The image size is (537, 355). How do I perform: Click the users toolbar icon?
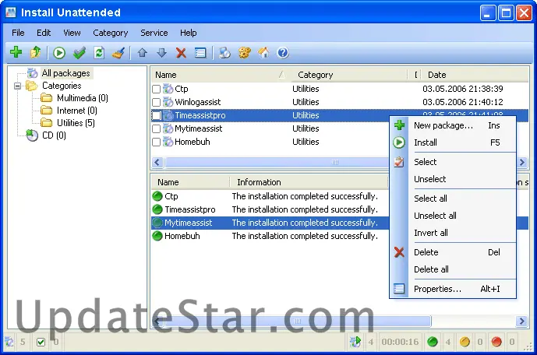[224, 53]
